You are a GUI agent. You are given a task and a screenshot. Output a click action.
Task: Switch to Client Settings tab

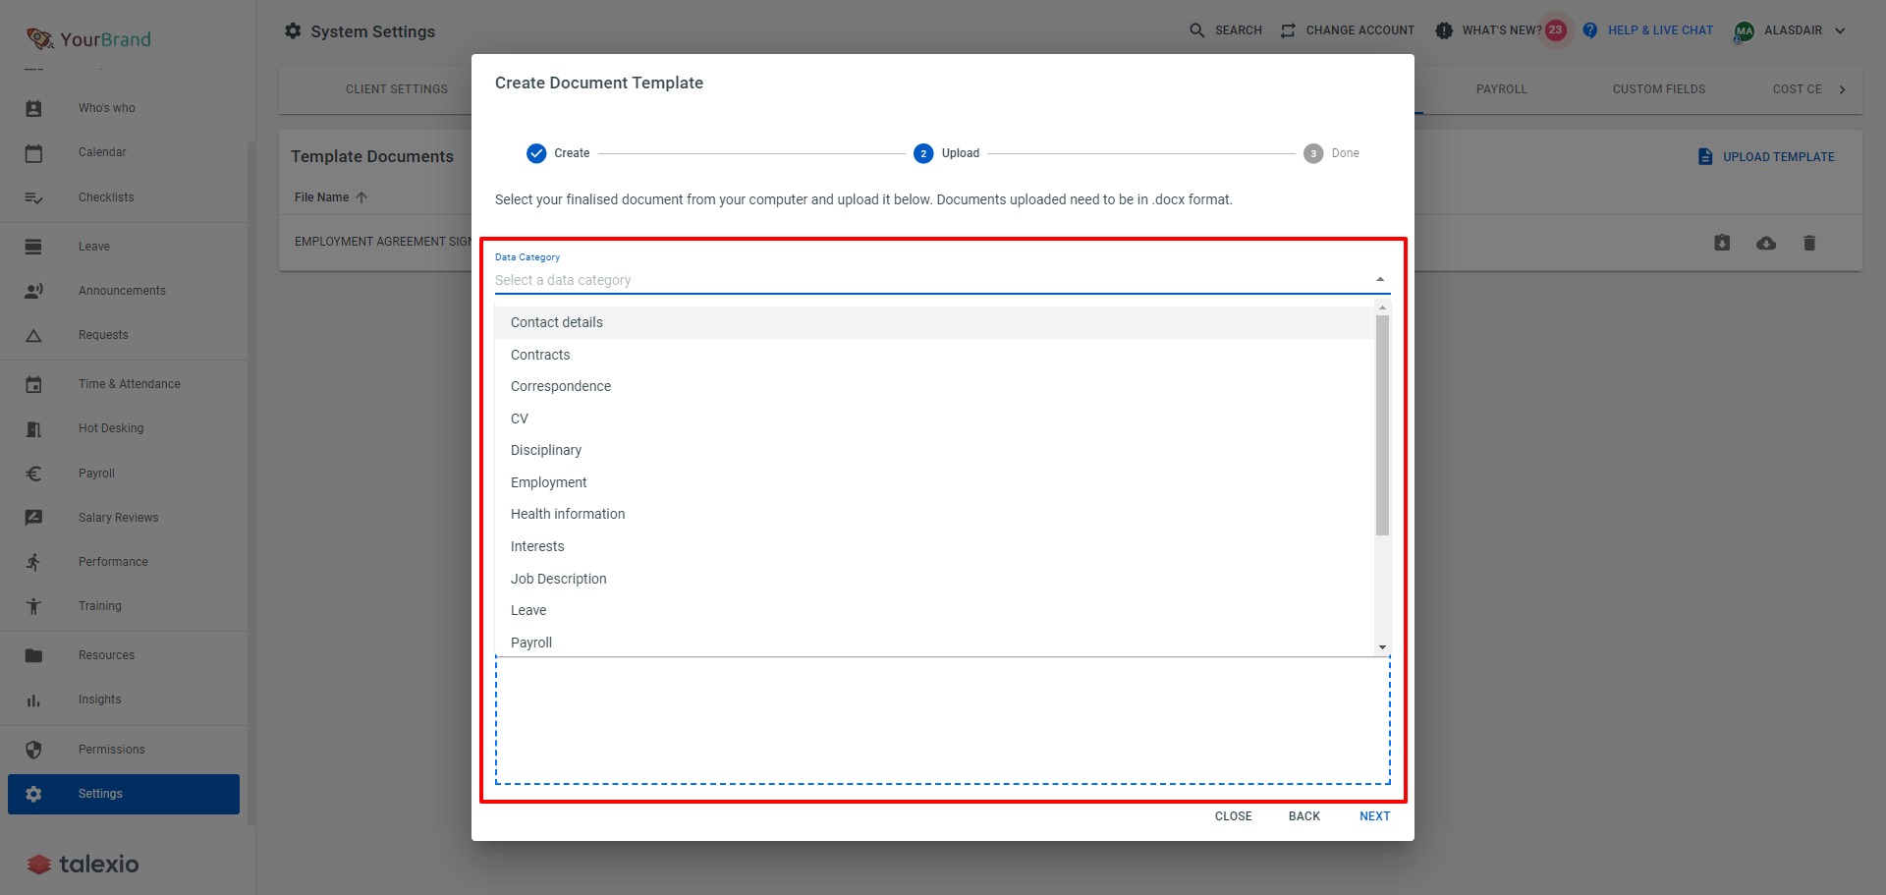(397, 89)
